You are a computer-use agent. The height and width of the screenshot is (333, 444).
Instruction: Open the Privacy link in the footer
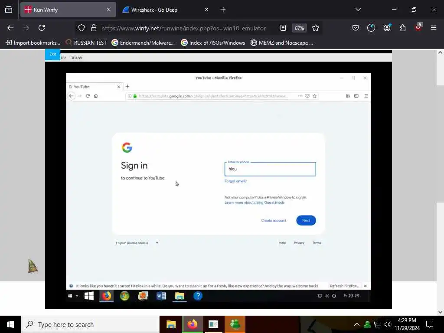tap(299, 243)
